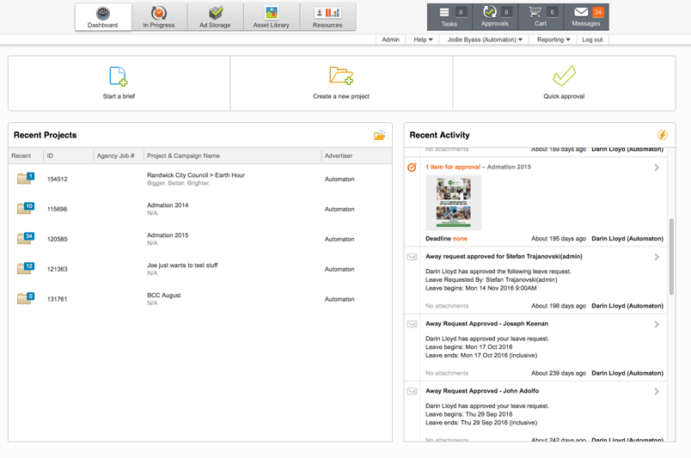Open the Admation 2015 project row
The width and height of the screenshot is (691, 458).
pos(168,235)
